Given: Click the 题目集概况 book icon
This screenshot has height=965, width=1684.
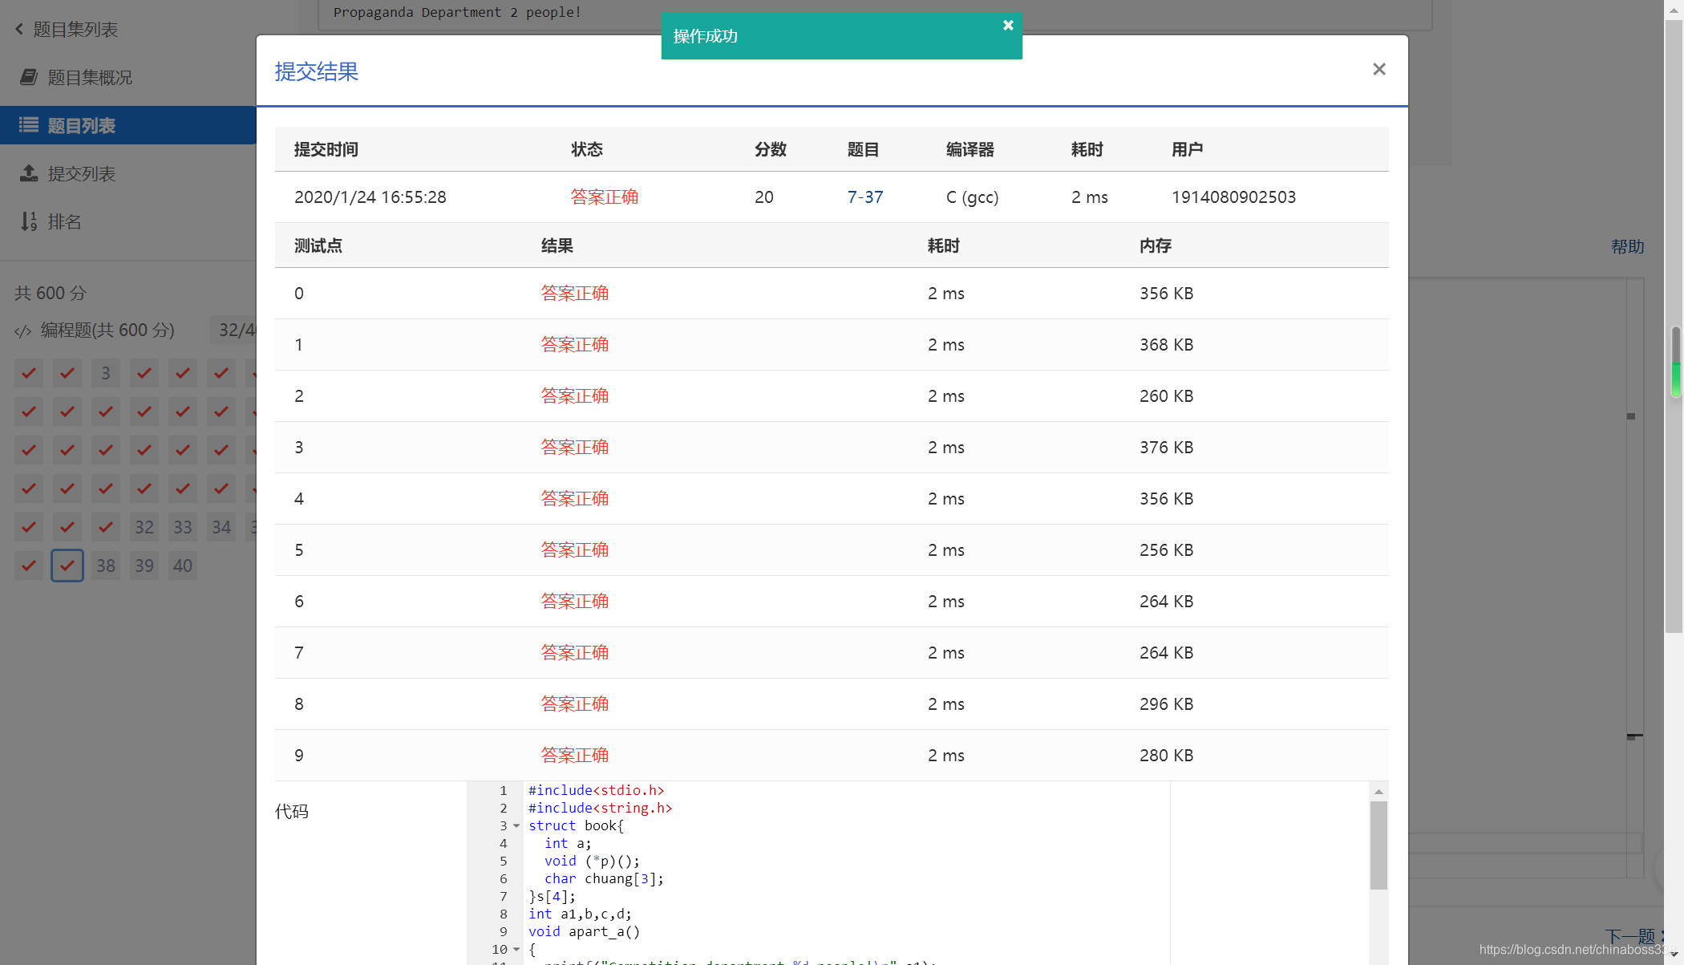Looking at the screenshot, I should [x=29, y=77].
